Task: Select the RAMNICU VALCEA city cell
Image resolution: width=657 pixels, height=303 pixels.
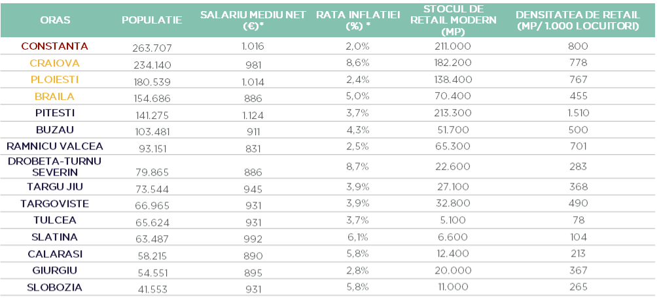Action: 54,146
